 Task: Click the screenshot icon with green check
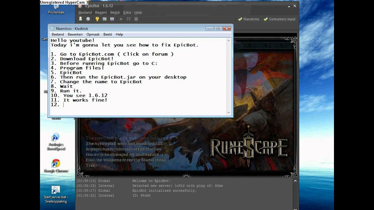105,19
